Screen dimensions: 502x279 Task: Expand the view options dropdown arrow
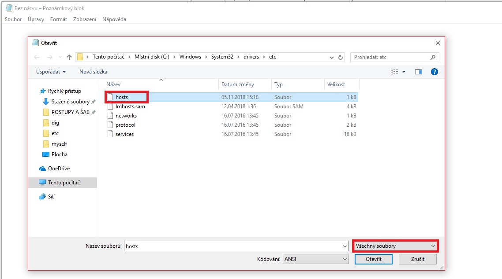tap(404, 72)
